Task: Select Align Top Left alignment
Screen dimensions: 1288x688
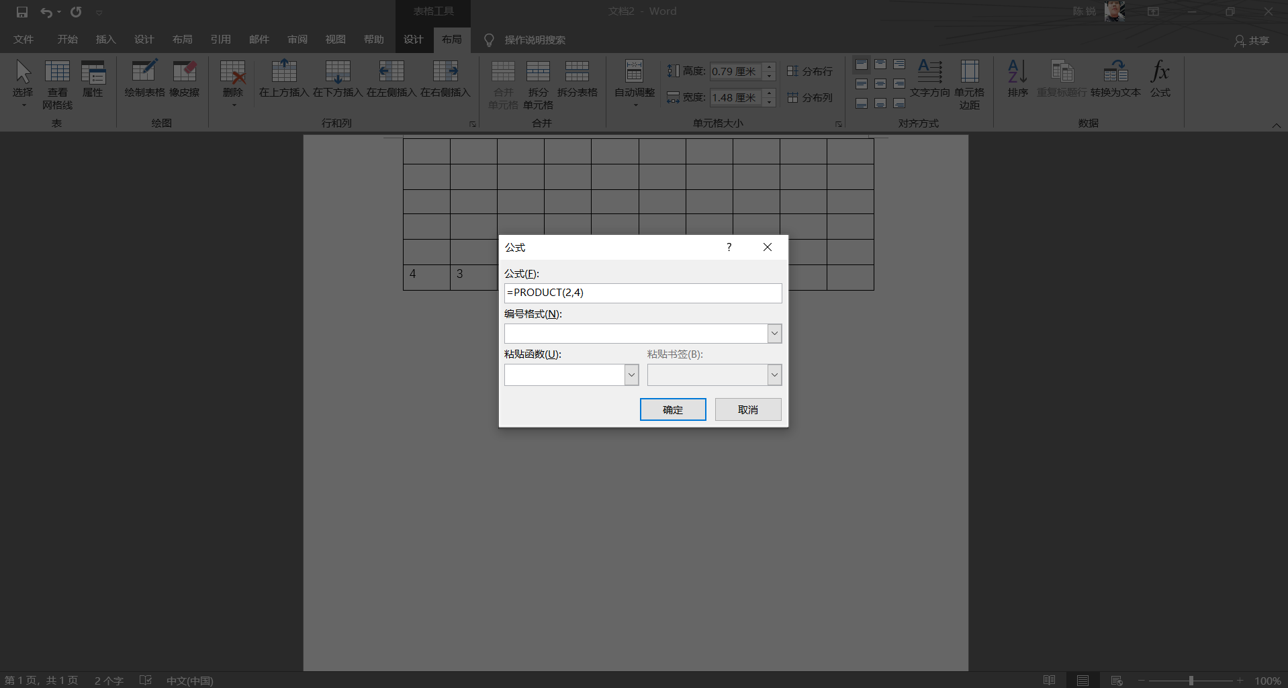Action: click(862, 64)
